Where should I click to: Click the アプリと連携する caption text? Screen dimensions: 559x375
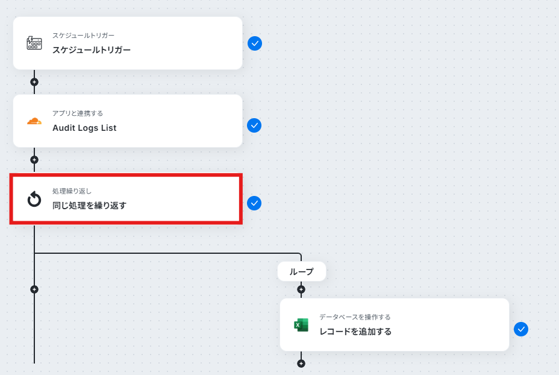coord(78,113)
